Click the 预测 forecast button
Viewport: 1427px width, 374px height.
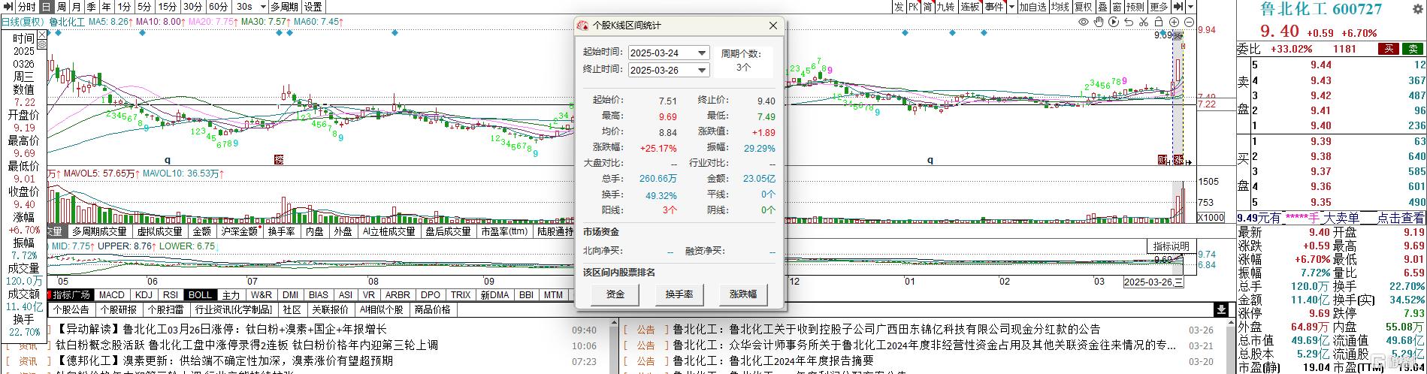[1136, 7]
